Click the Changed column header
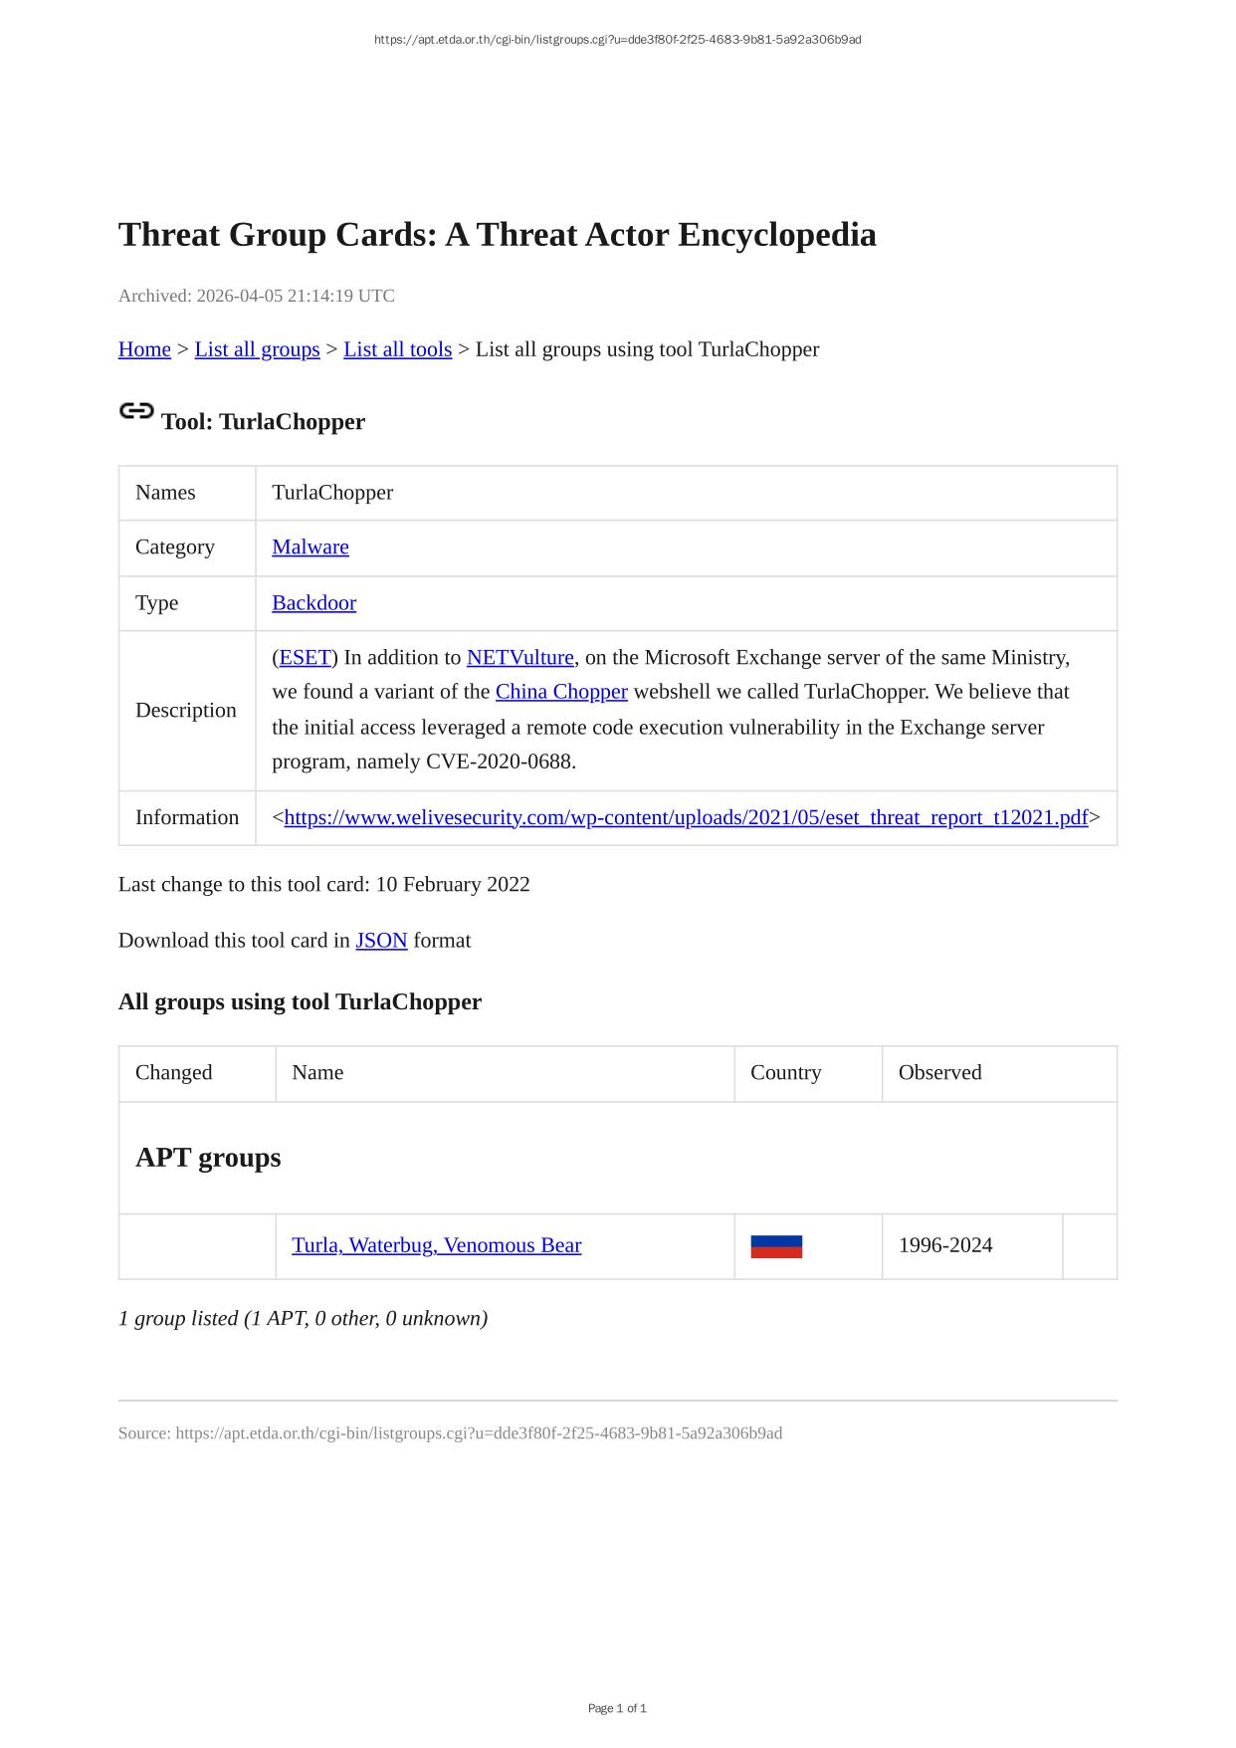 coord(174,1073)
